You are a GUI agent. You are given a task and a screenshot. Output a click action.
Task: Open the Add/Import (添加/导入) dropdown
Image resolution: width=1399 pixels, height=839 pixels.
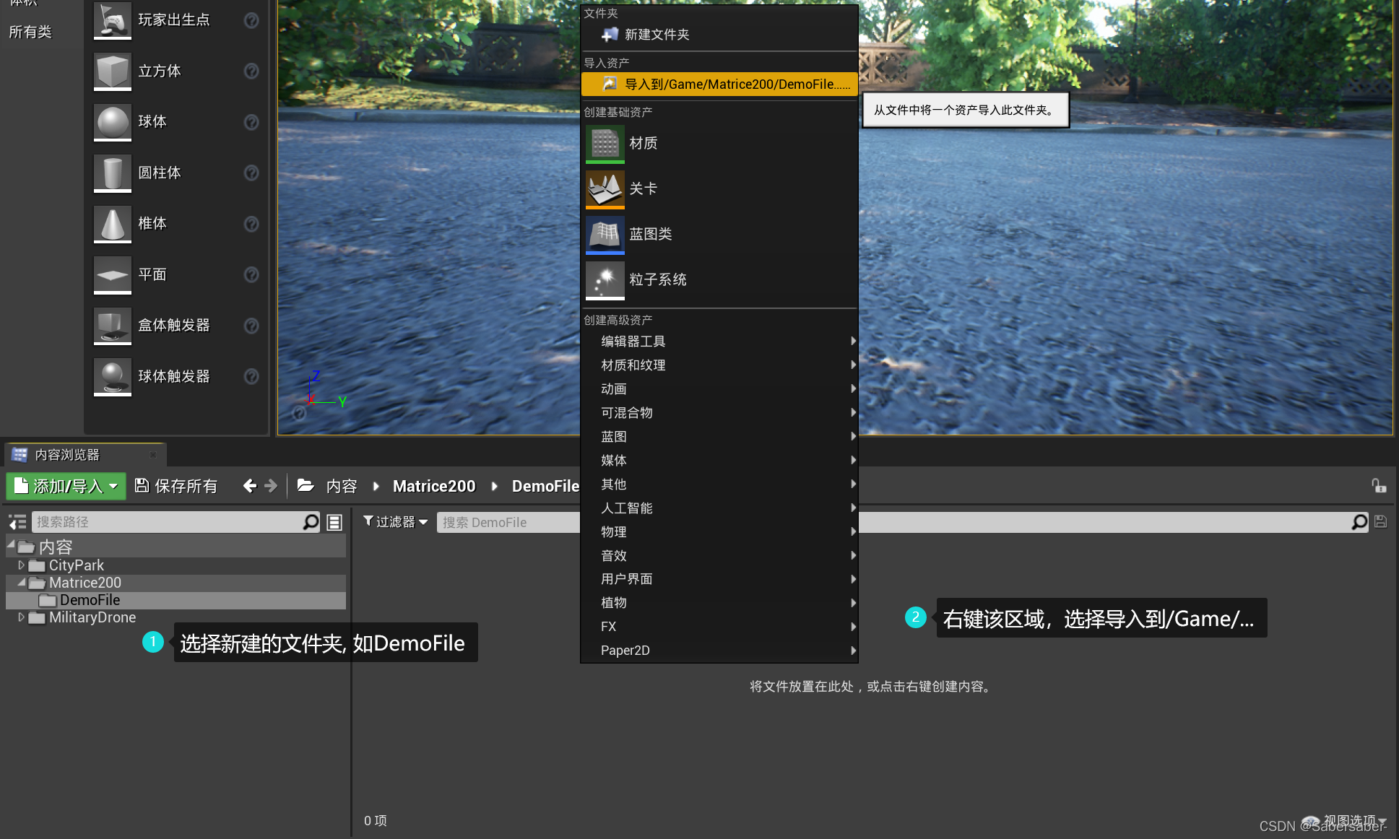(66, 486)
